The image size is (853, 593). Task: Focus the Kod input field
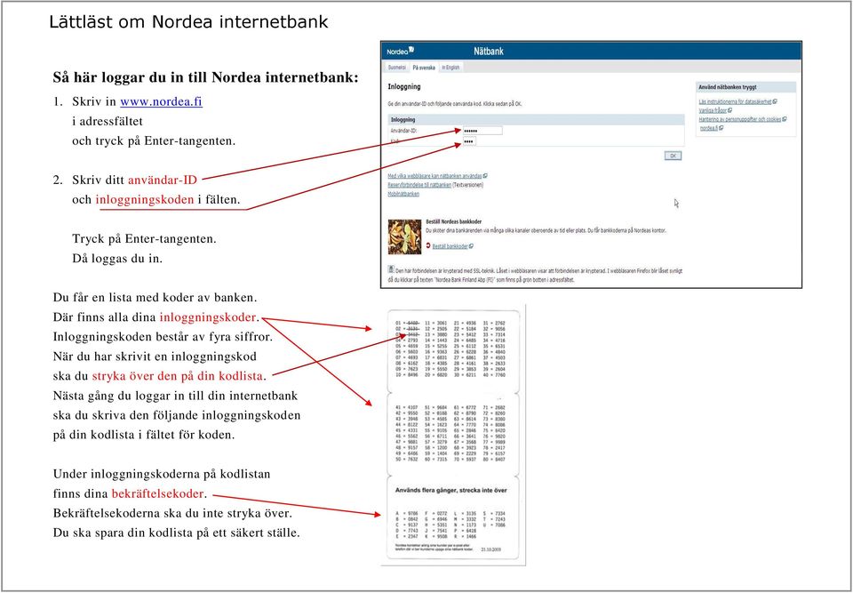pyautogui.click(x=469, y=141)
